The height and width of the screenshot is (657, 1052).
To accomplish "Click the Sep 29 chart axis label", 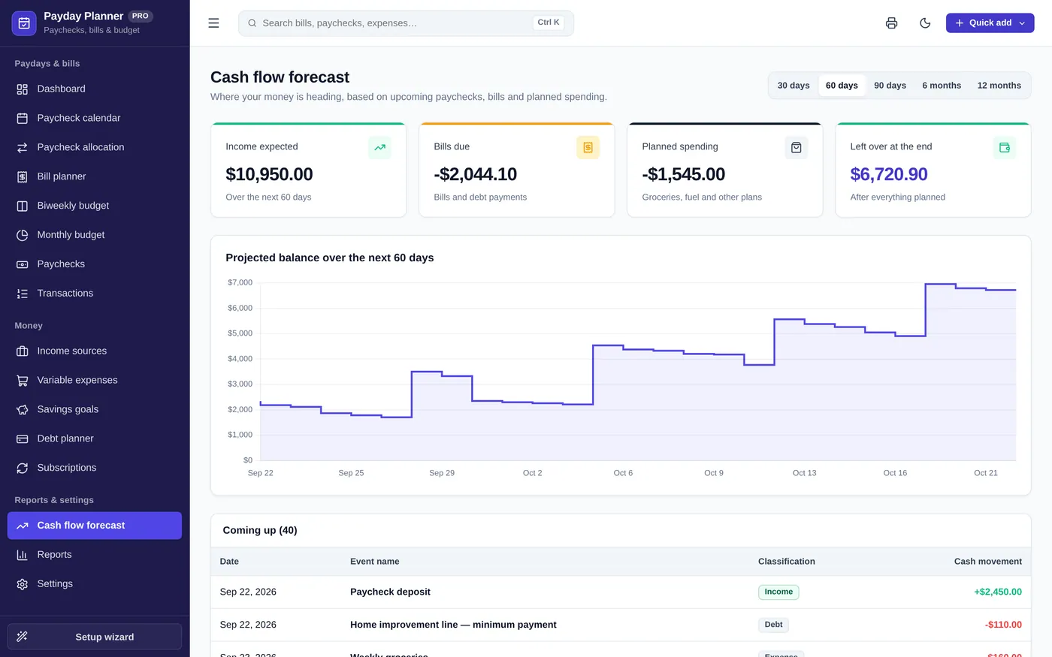I will click(442, 473).
